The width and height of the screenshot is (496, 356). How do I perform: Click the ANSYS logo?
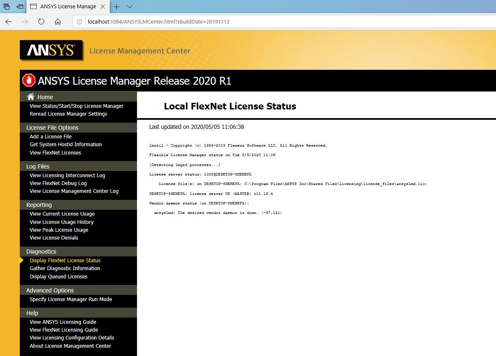click(51, 50)
